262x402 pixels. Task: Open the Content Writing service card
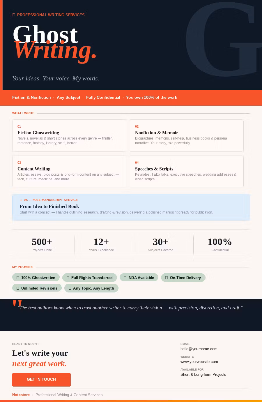[x=69, y=172]
